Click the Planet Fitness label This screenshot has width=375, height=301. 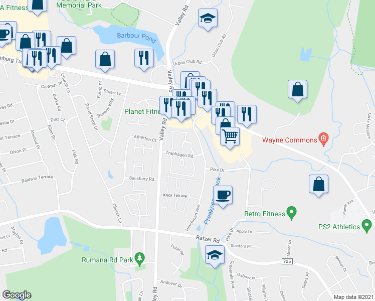tap(142, 111)
